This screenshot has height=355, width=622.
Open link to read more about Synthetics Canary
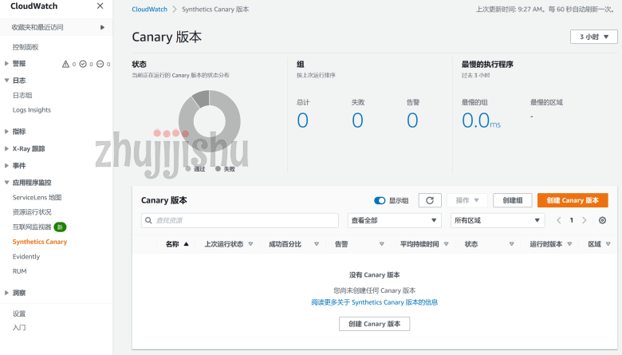(x=375, y=302)
